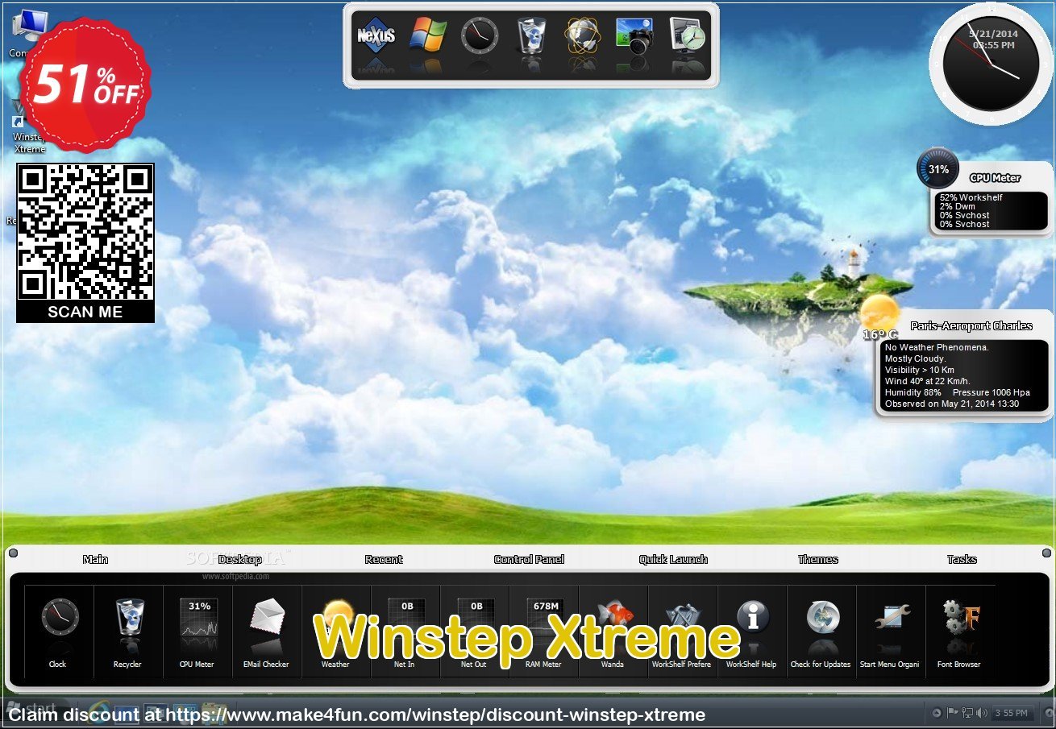
Task: Click the taskbar clock showing 3:55 PM
Action: 1012,713
